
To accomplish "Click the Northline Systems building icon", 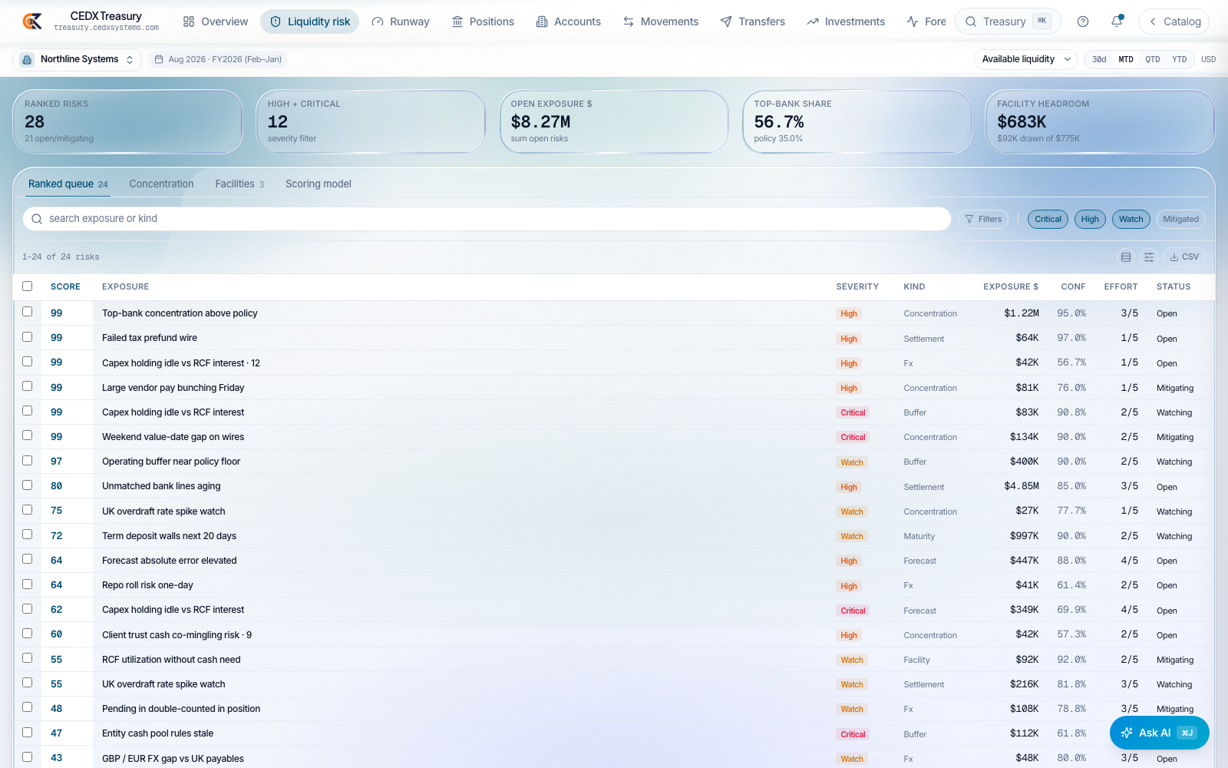I will click(x=27, y=59).
